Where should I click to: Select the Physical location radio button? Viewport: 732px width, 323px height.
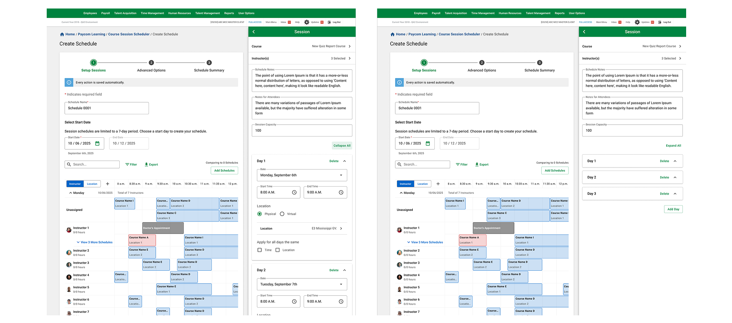click(x=259, y=214)
